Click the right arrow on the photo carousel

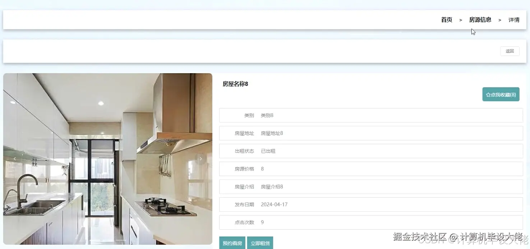click(201, 158)
